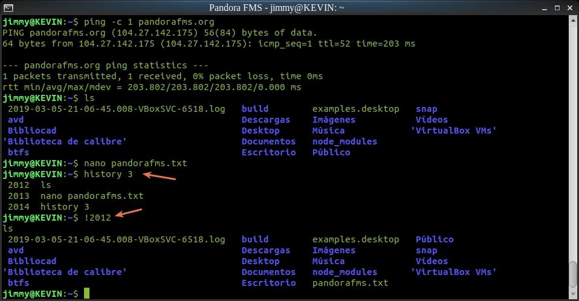
Task: Click 'pandorafms.txt' in the lower ls listing
Action: coord(350,283)
